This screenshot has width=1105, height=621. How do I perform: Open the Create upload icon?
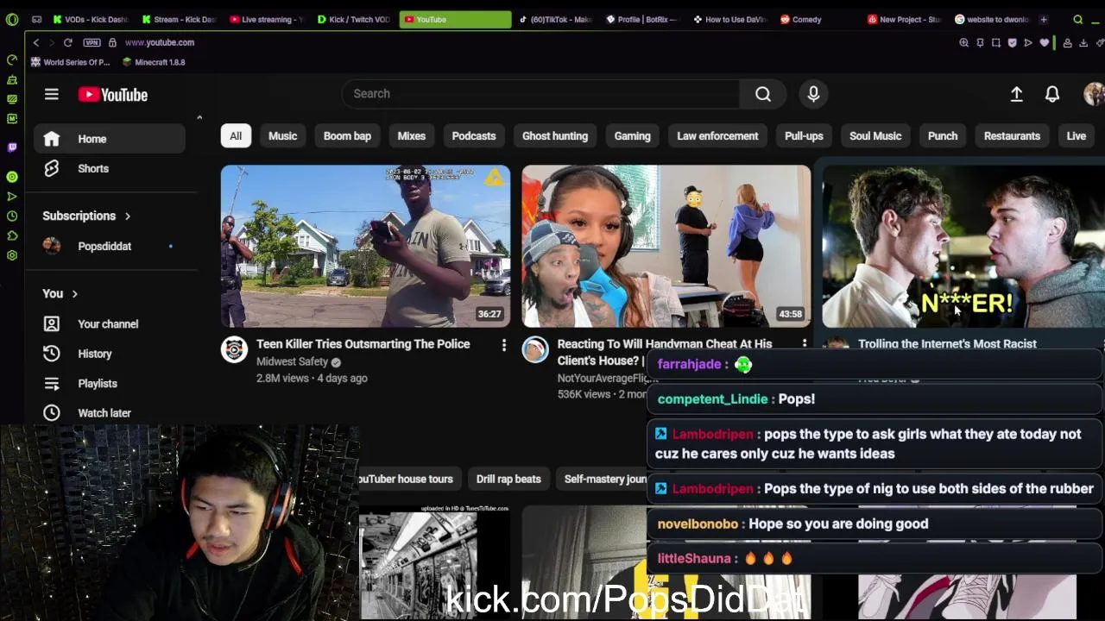(x=1017, y=95)
